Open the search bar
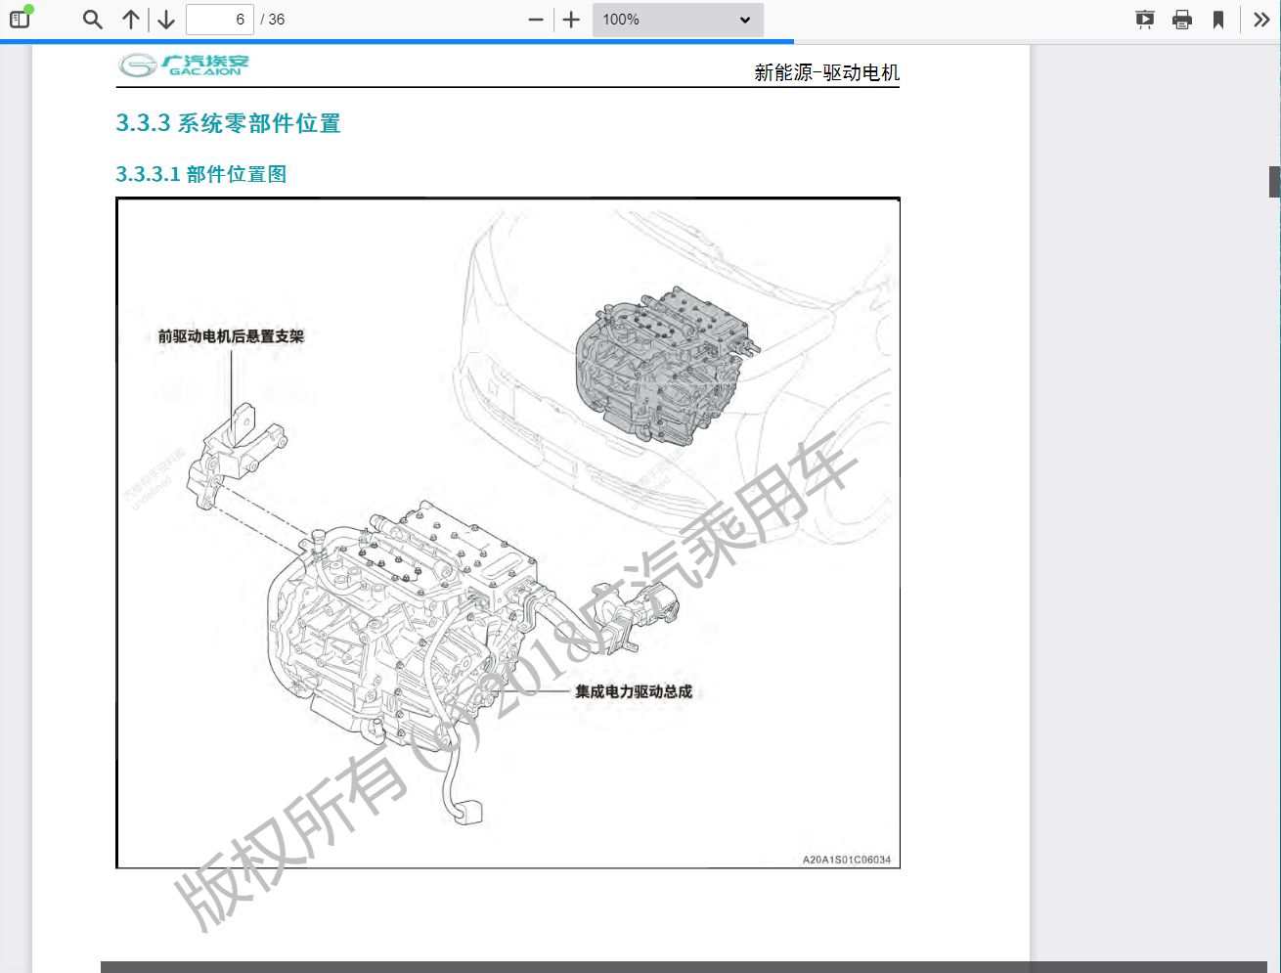This screenshot has height=973, width=1281. [91, 19]
